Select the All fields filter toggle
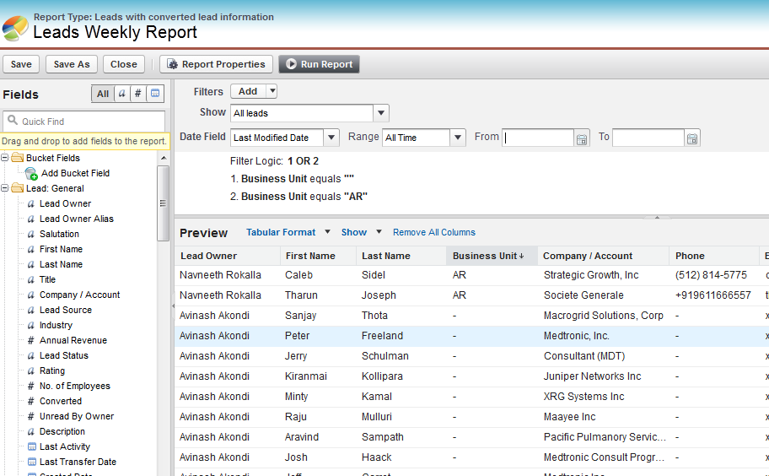 (x=103, y=94)
